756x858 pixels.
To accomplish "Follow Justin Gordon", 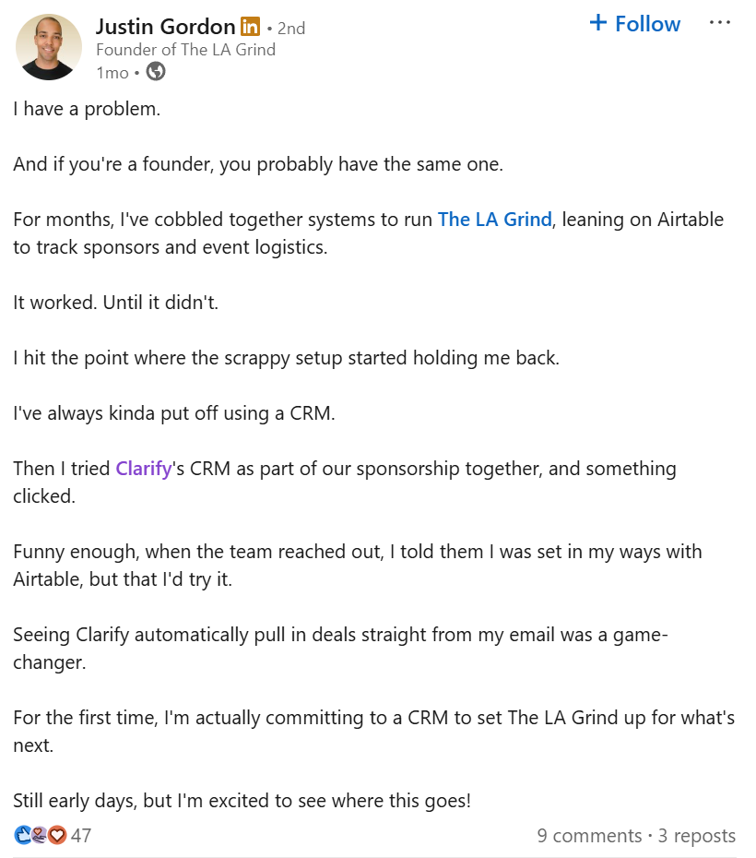I will pyautogui.click(x=634, y=23).
